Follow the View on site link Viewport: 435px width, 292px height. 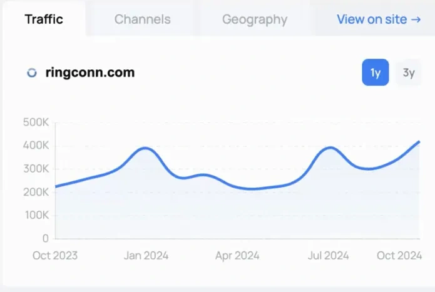point(378,19)
